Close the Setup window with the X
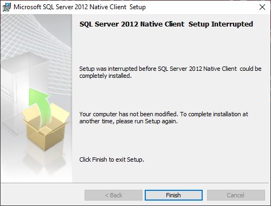The image size is (271, 206). 262,7
